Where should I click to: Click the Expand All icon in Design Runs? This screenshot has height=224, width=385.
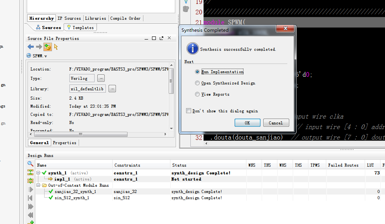click(30, 181)
